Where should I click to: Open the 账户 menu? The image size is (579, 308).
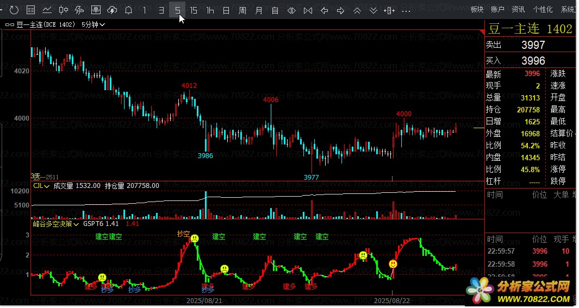[497, 10]
